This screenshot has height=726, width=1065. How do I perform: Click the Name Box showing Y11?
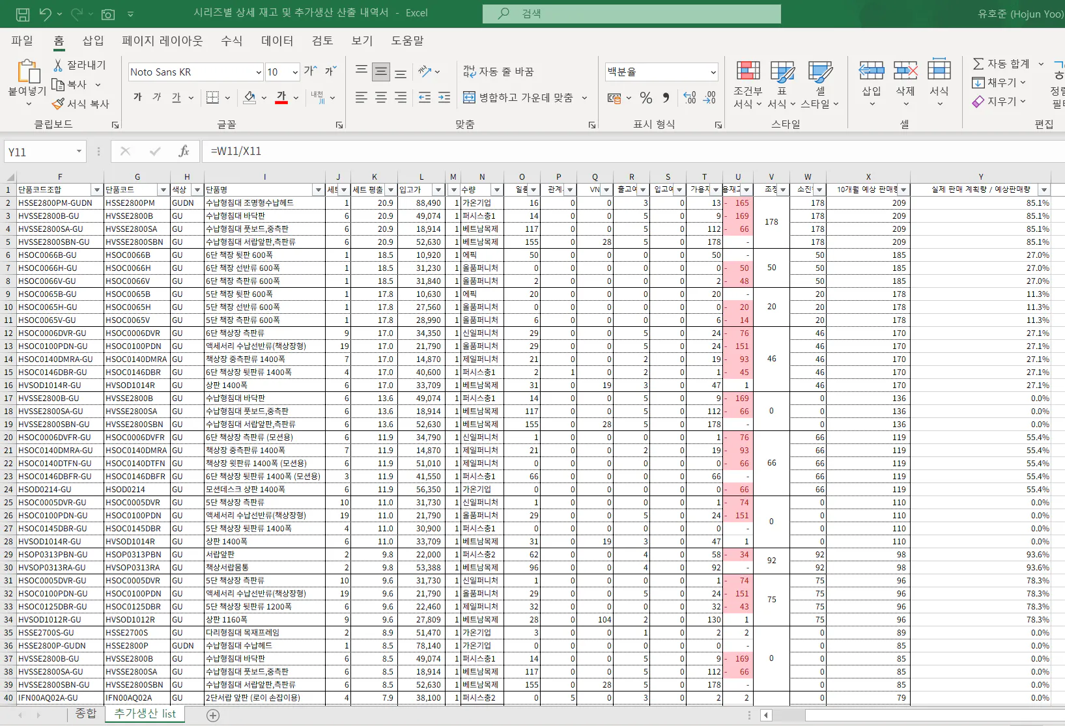pyautogui.click(x=39, y=152)
